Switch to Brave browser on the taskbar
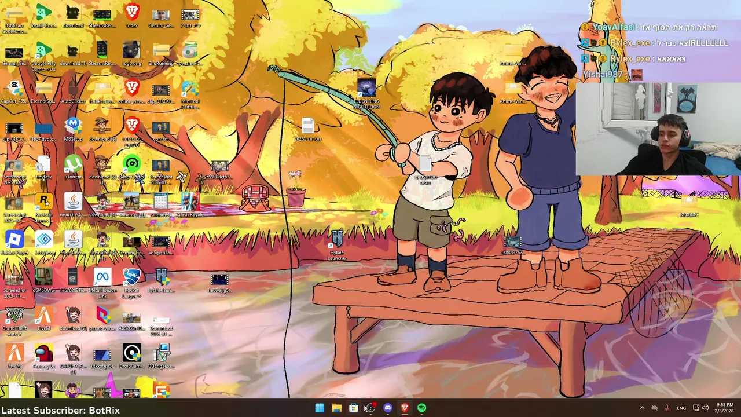Screen dimensions: 741x417 pos(405,408)
